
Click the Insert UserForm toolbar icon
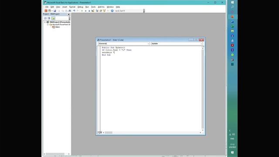click(x=49, y=11)
